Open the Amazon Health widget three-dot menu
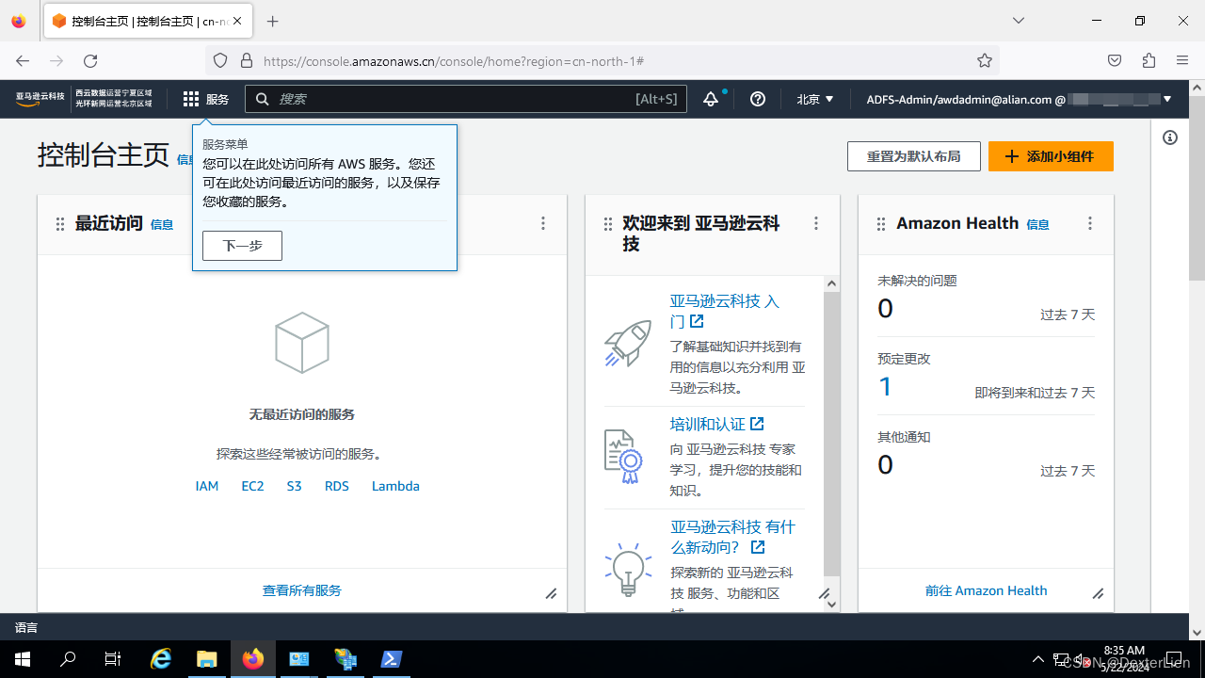The width and height of the screenshot is (1205, 678). coord(1090,223)
